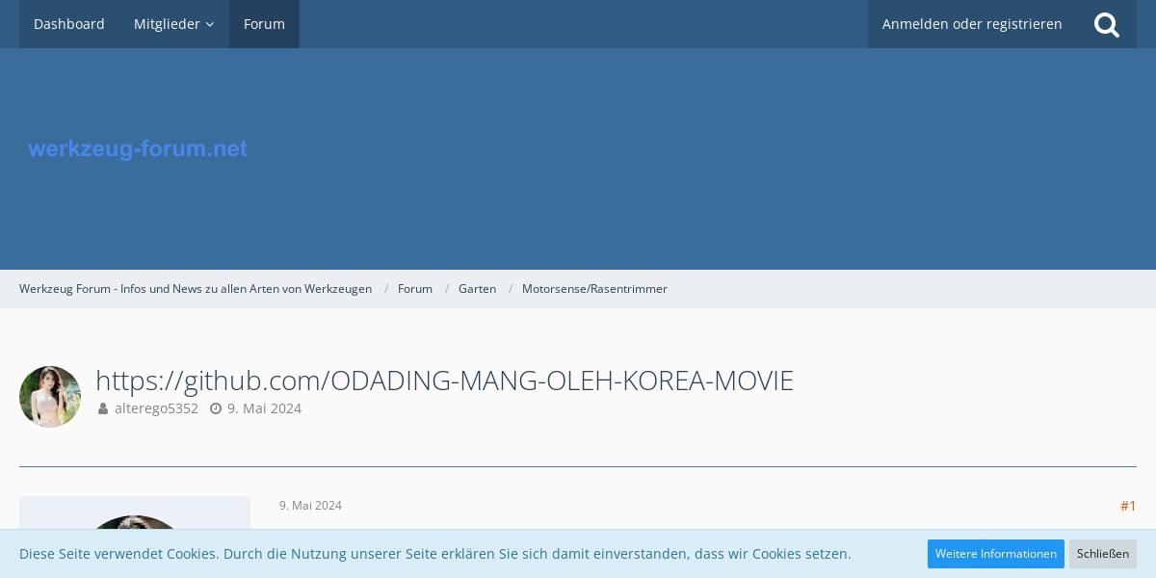Open profile of alterego5352
1156x578 pixels.
click(x=156, y=408)
